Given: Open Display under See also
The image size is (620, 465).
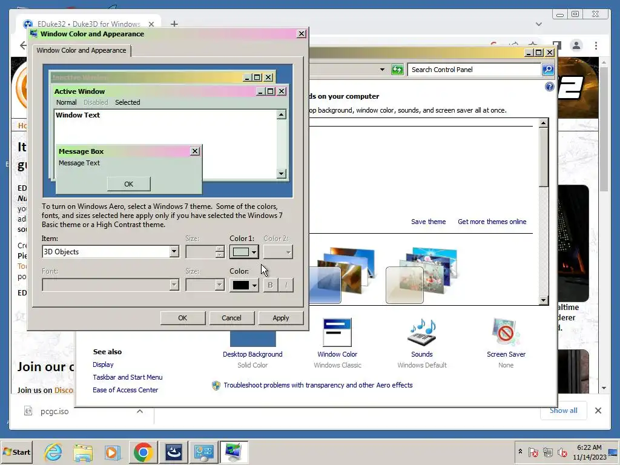Looking at the screenshot, I should 103,364.
